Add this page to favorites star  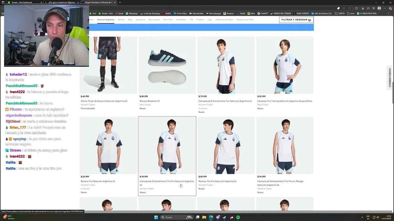coord(349,8)
